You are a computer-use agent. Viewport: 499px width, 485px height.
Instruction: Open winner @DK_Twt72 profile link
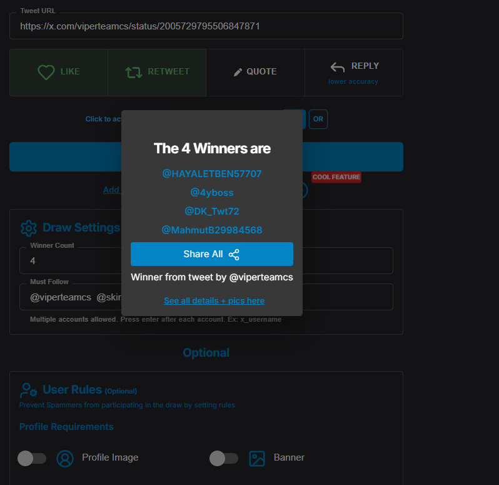[x=212, y=212]
